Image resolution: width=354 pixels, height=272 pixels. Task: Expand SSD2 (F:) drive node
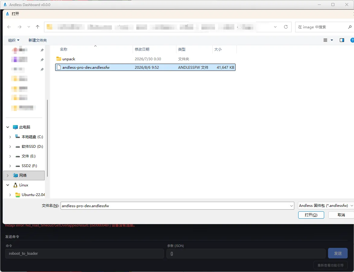10,166
